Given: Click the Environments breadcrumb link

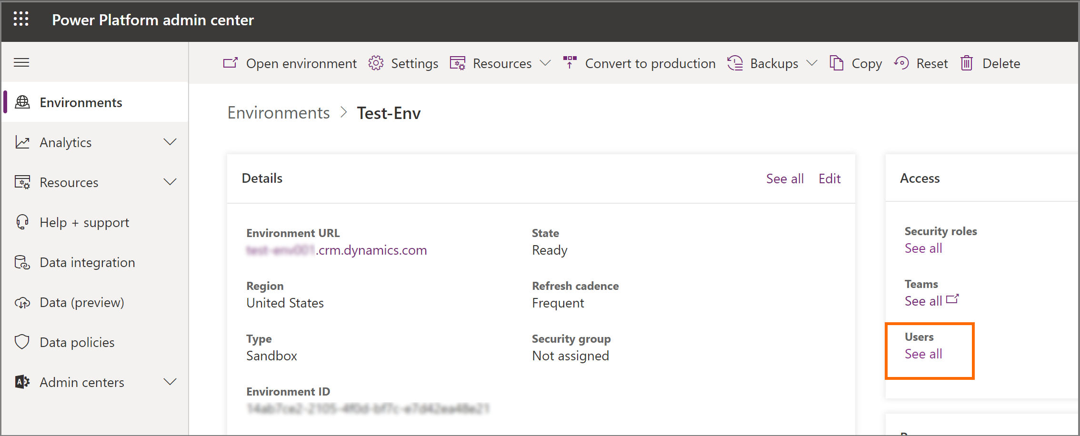Looking at the screenshot, I should tap(279, 113).
